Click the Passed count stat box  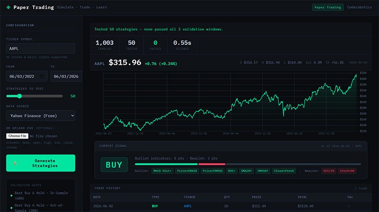pos(155,45)
